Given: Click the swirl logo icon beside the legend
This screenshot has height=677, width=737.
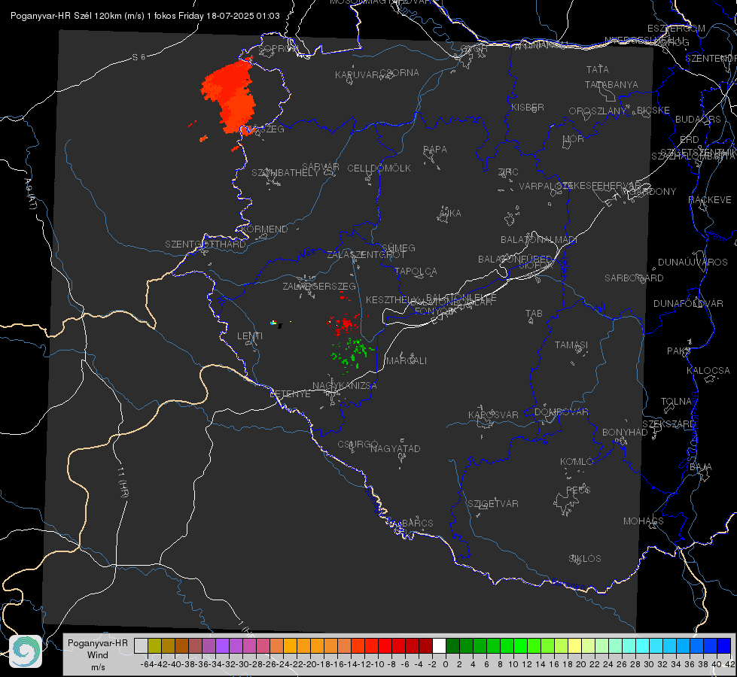Looking at the screenshot, I should (26, 651).
